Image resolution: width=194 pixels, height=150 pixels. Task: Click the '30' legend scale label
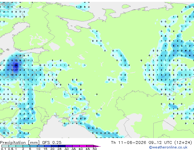point(66,149)
